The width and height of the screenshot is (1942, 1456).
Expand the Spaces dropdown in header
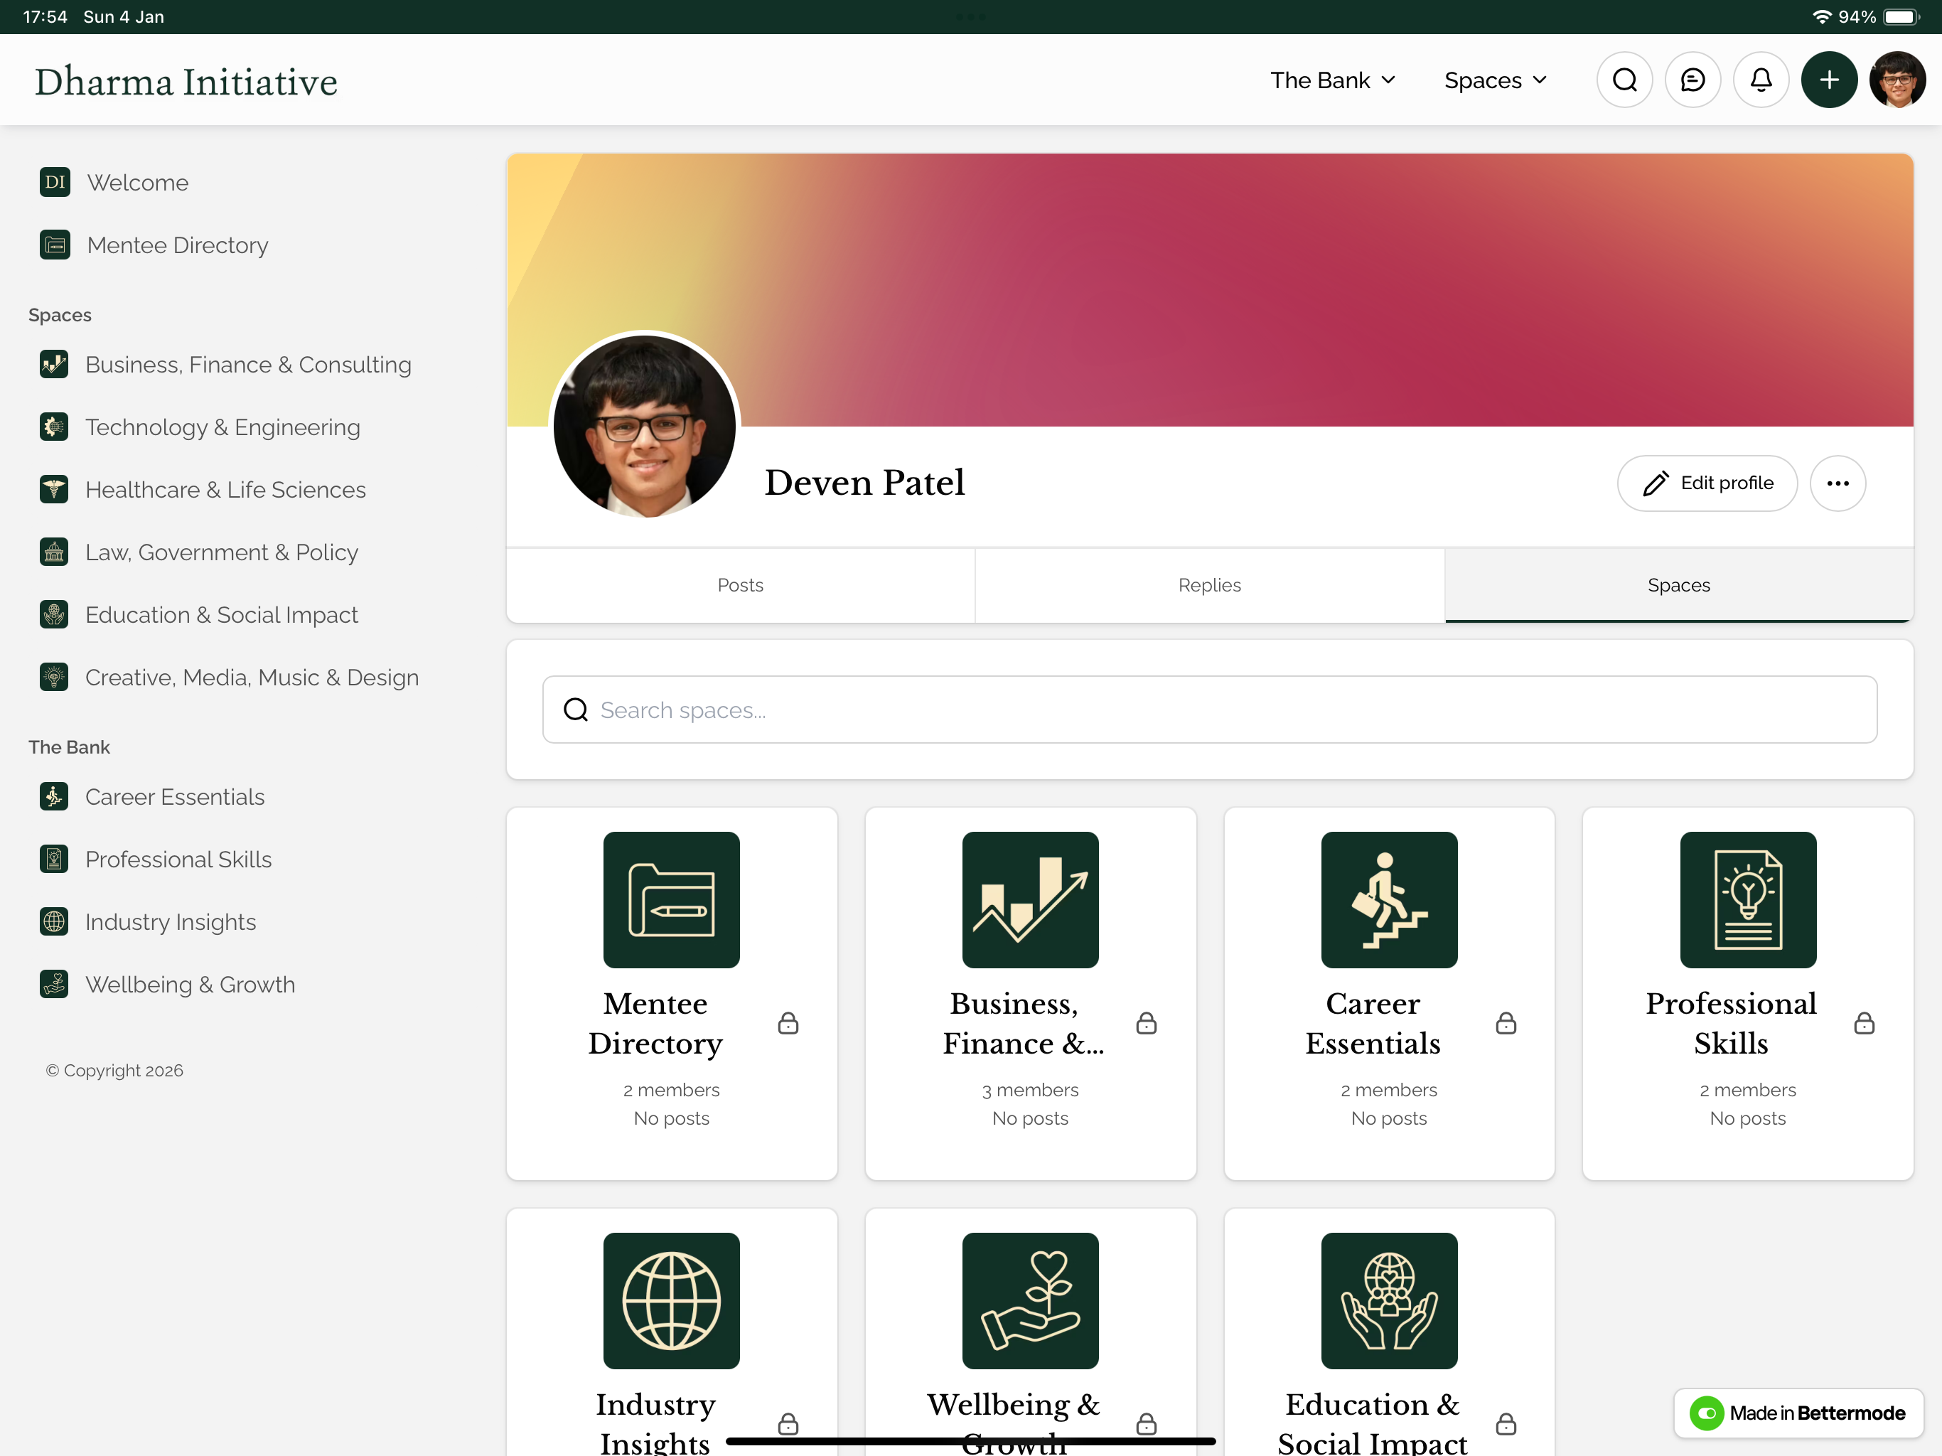(x=1495, y=80)
